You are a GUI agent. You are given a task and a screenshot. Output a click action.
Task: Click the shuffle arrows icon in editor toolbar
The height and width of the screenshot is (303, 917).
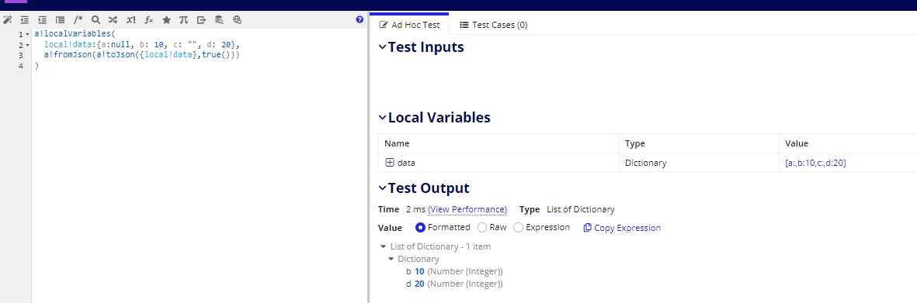coord(113,20)
